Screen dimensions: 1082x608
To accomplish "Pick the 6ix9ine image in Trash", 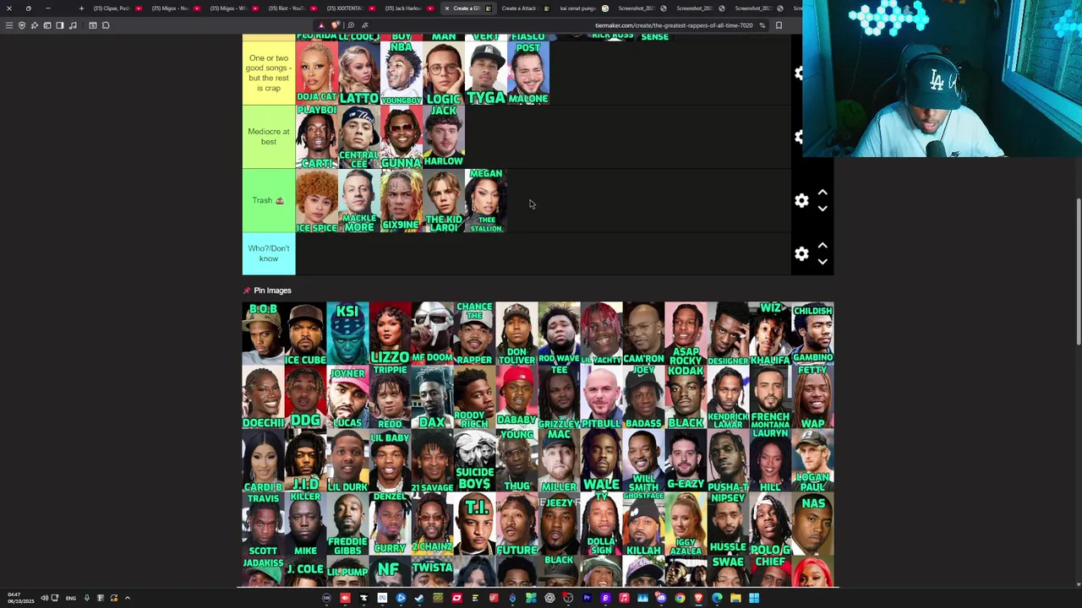I will click(402, 201).
